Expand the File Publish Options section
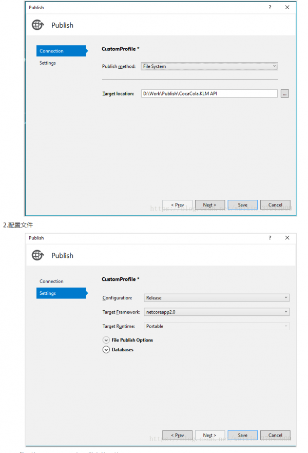The width and height of the screenshot is (308, 453). pos(106,340)
